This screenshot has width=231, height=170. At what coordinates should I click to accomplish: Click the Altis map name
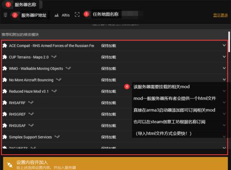pyautogui.click(x=66, y=15)
